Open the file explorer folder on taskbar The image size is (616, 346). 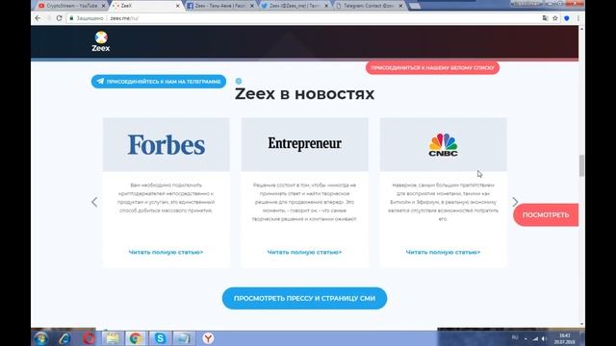tap(113, 338)
